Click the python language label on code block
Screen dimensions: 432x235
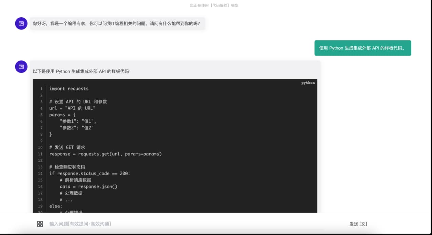pyautogui.click(x=308, y=83)
